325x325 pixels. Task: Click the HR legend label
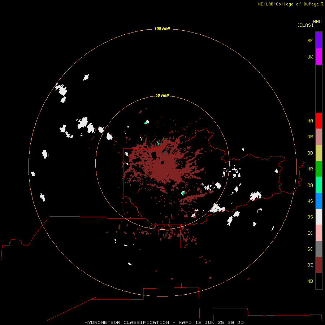pyautogui.click(x=310, y=169)
